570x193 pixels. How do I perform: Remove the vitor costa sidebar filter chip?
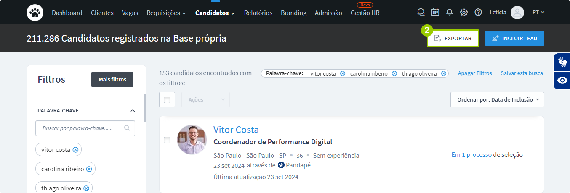tap(75, 150)
